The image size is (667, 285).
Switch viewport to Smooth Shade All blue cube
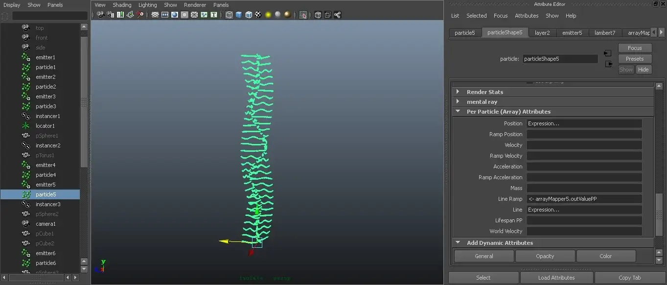pos(239,15)
